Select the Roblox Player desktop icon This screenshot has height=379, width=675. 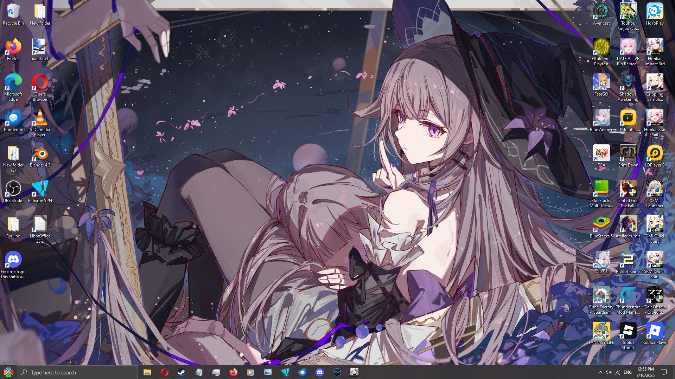655,334
